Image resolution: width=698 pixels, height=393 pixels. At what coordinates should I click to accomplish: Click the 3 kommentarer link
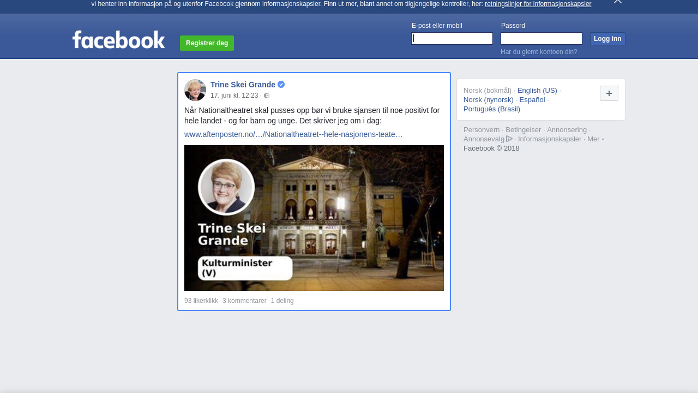point(244,301)
